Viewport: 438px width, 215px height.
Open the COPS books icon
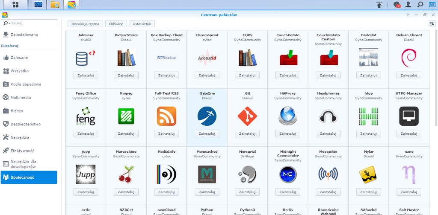247,58
